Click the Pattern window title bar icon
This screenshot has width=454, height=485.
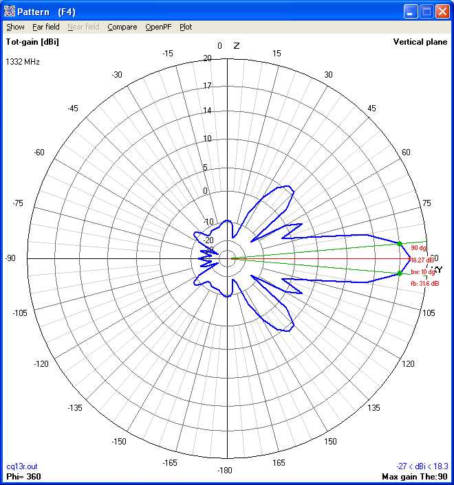point(10,11)
